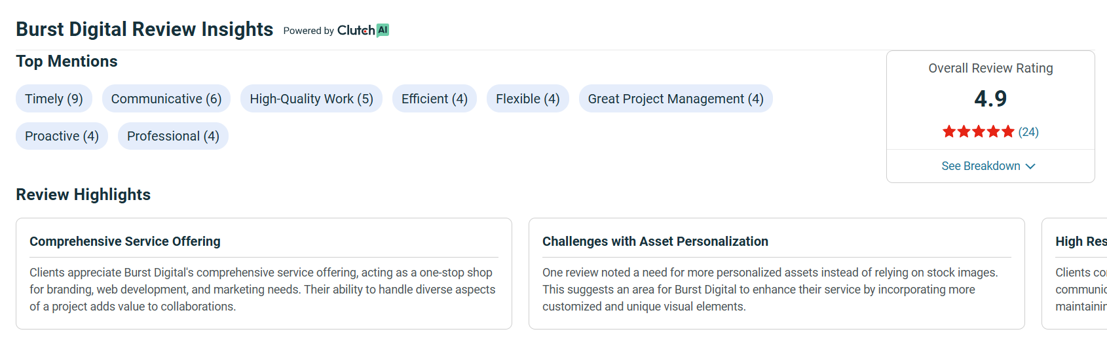Screen dimensions: 1107x338
Task: Open Challenges with Asset Personalization card
Action: 777,273
